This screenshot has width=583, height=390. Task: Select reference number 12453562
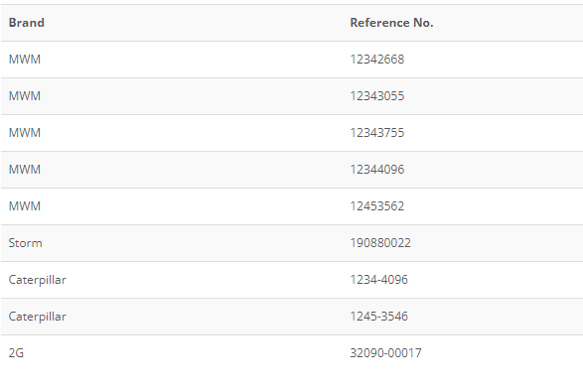point(377,206)
